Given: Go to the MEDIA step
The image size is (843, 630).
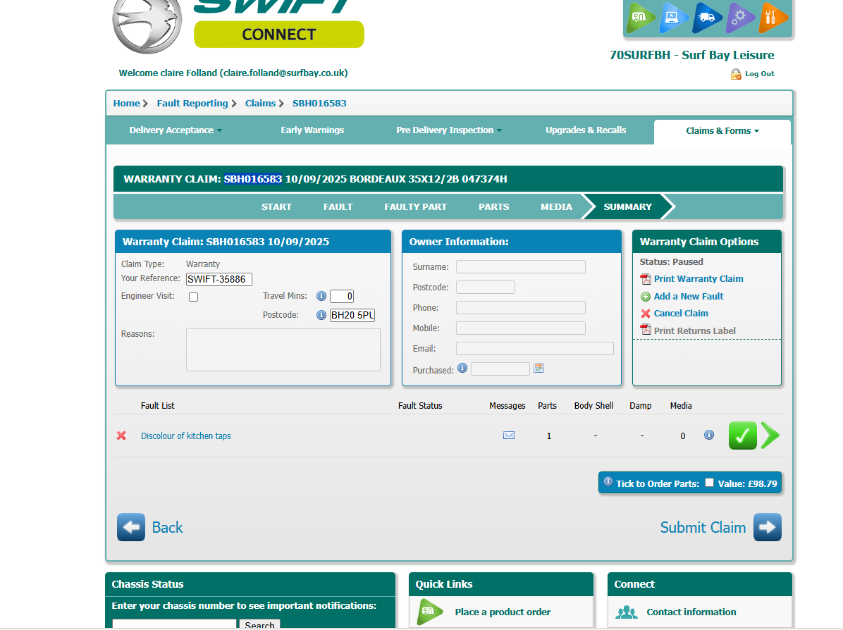Looking at the screenshot, I should tap(556, 207).
